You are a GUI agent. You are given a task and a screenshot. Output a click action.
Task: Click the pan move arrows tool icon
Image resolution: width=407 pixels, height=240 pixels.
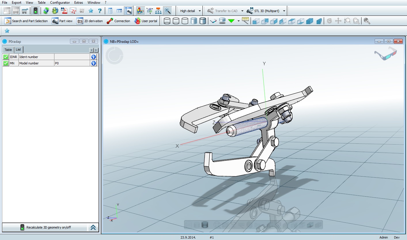coord(338,21)
